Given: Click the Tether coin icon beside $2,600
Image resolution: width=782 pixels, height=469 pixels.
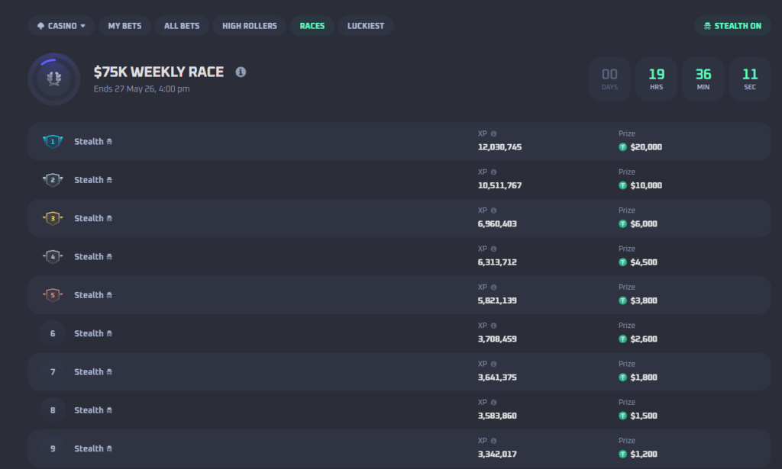Looking at the screenshot, I should pyautogui.click(x=622, y=339).
